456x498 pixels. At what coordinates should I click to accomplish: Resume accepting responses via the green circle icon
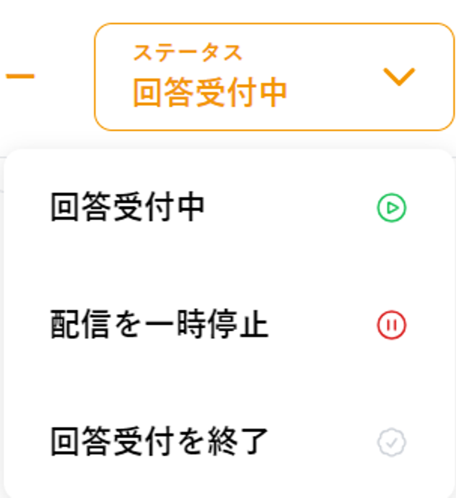(x=391, y=208)
